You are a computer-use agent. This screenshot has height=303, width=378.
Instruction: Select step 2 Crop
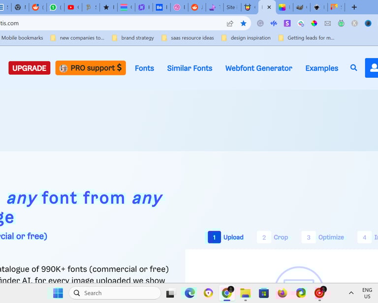[273, 237]
